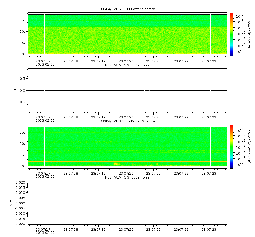Click the 23:07:20 tick label under Bu spectra
Viewport: 255px width, 237px height.
[x=126, y=61]
